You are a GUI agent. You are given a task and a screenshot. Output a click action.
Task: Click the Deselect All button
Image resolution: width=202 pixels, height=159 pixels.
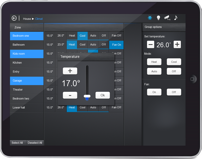[35, 143]
